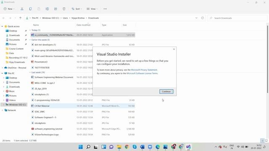Click the Delete trash icon
The height and width of the screenshot is (151, 269).
[64, 9]
